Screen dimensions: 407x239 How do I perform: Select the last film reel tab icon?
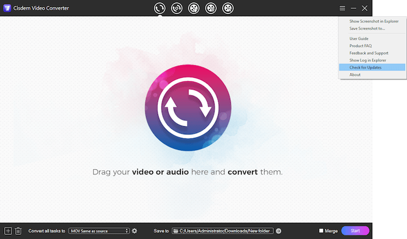click(x=228, y=8)
